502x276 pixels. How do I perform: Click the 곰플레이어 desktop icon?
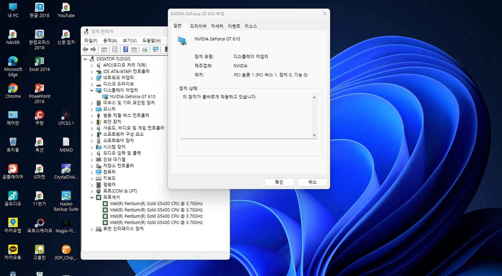click(x=13, y=171)
